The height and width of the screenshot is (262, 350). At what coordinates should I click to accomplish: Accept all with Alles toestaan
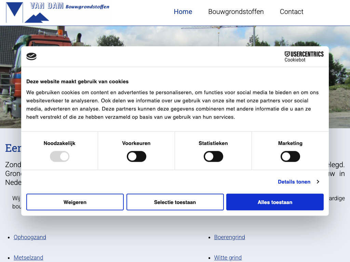tap(275, 202)
